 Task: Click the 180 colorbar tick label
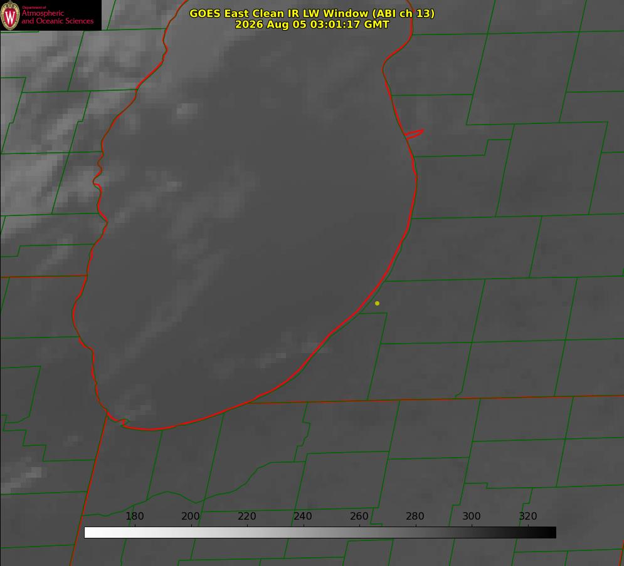click(x=134, y=516)
